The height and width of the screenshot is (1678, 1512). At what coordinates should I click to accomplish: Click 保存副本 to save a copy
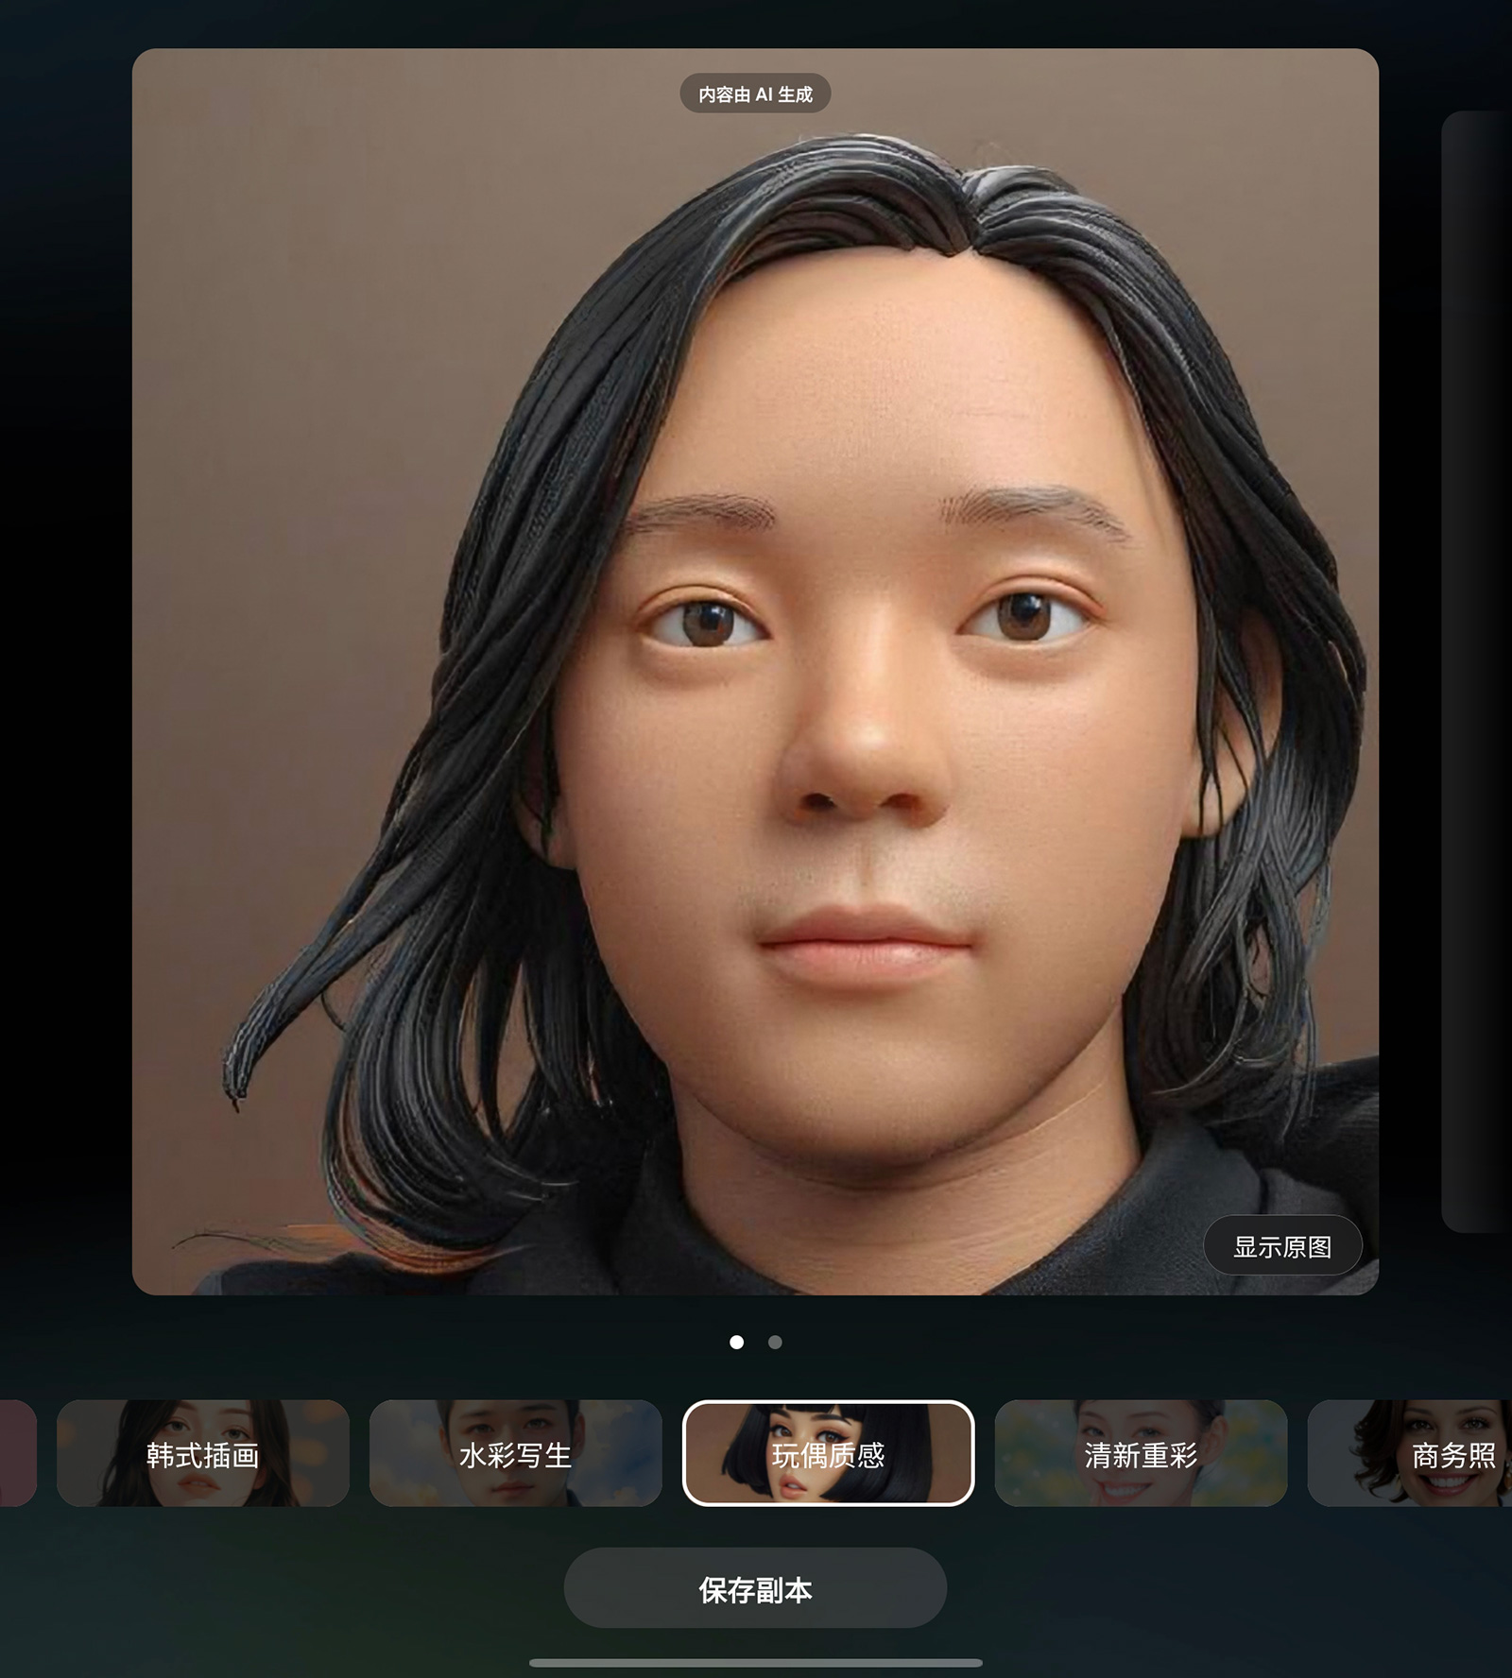click(x=755, y=1590)
